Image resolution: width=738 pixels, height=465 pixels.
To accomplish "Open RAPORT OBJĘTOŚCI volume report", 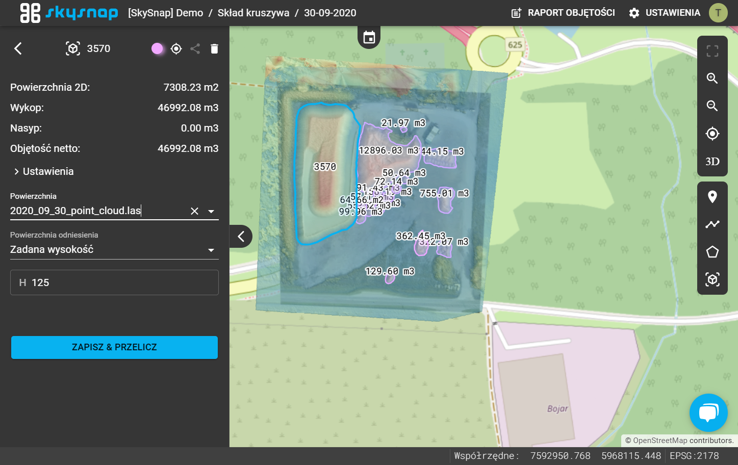I will (x=563, y=13).
